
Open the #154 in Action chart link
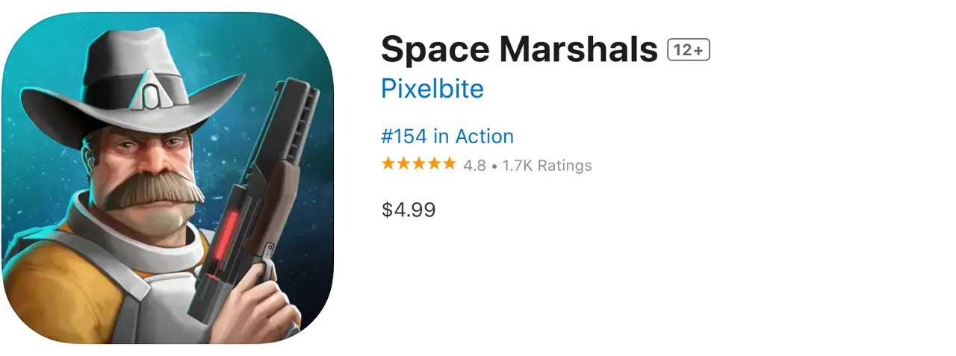(447, 137)
